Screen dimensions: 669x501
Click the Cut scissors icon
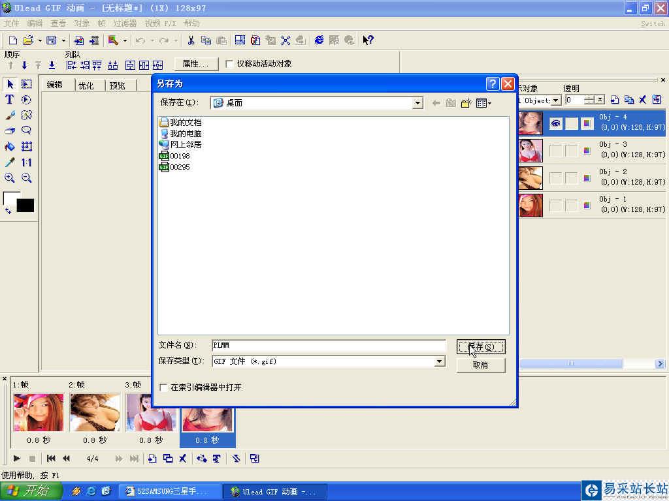click(x=191, y=40)
